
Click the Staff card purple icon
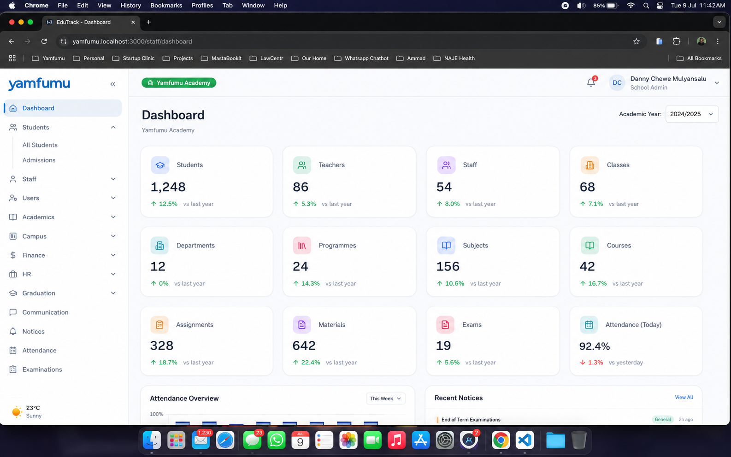[x=446, y=165]
